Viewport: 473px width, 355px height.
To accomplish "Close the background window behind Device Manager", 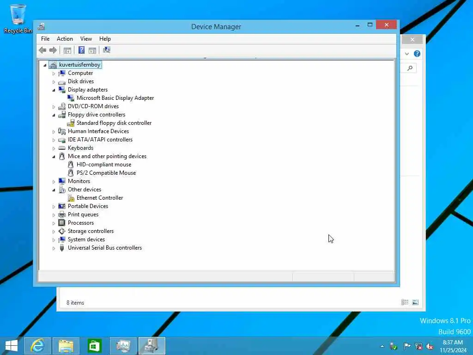I will pyautogui.click(x=412, y=40).
